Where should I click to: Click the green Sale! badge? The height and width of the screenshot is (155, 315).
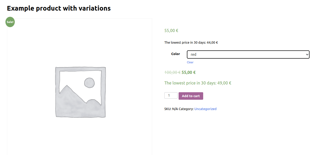10,22
